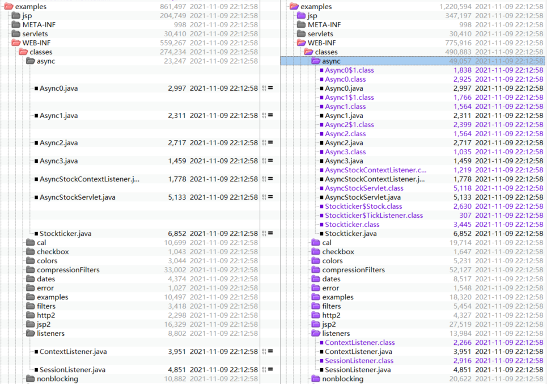Image resolution: width=547 pixels, height=384 pixels.
Task: Select SessionListener.class in the right pane
Action: [359, 361]
